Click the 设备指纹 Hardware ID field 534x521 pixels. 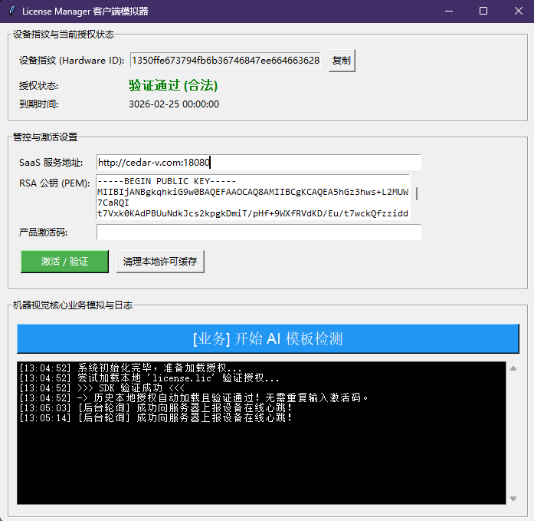point(225,61)
